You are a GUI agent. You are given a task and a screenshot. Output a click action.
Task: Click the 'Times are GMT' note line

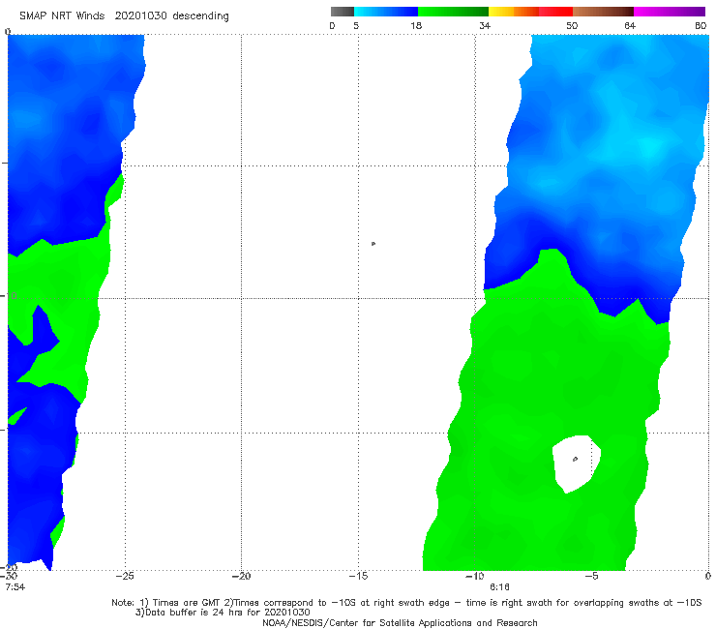pyautogui.click(x=406, y=603)
